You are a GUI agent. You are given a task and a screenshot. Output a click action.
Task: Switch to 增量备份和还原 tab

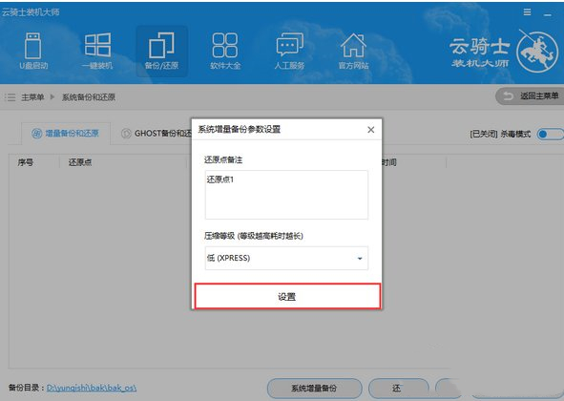[66, 134]
